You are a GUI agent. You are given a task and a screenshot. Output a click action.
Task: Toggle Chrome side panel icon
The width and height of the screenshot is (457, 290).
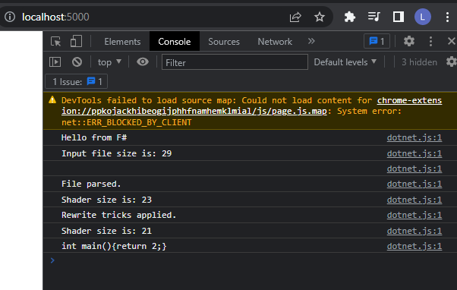[x=398, y=17]
